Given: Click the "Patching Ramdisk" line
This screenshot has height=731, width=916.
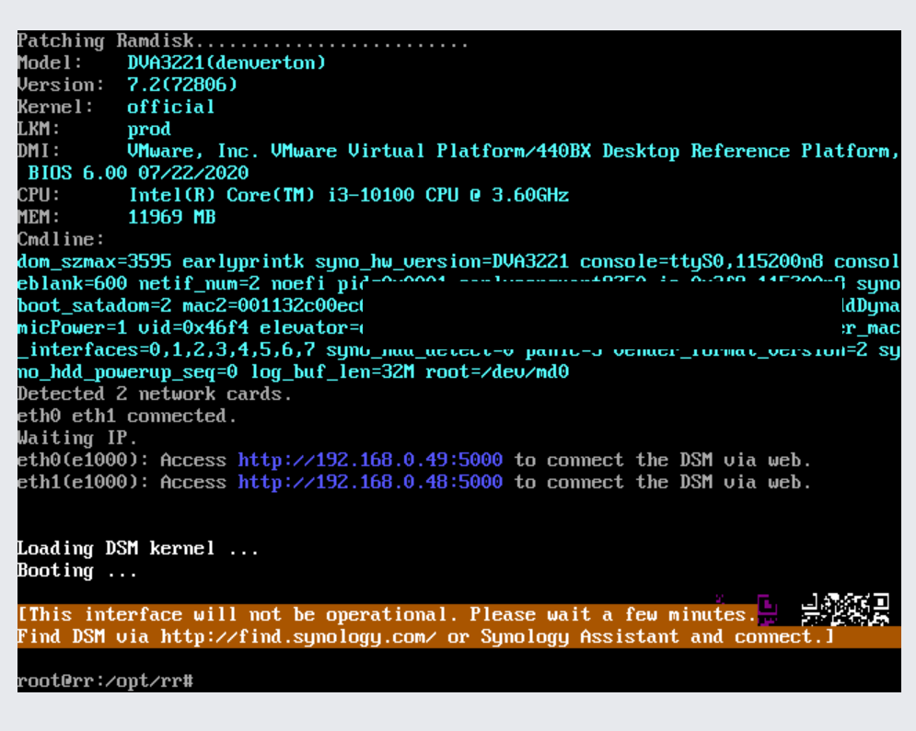Looking at the screenshot, I should 242,40.
